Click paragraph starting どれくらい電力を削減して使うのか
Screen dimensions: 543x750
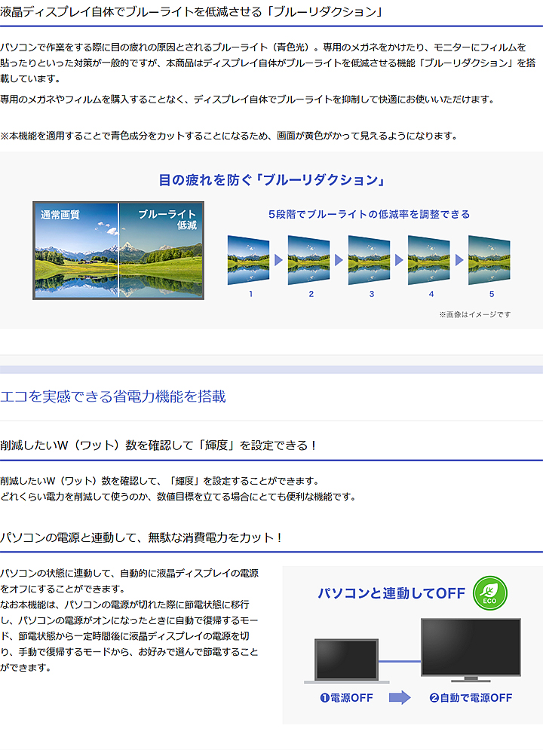tap(179, 497)
